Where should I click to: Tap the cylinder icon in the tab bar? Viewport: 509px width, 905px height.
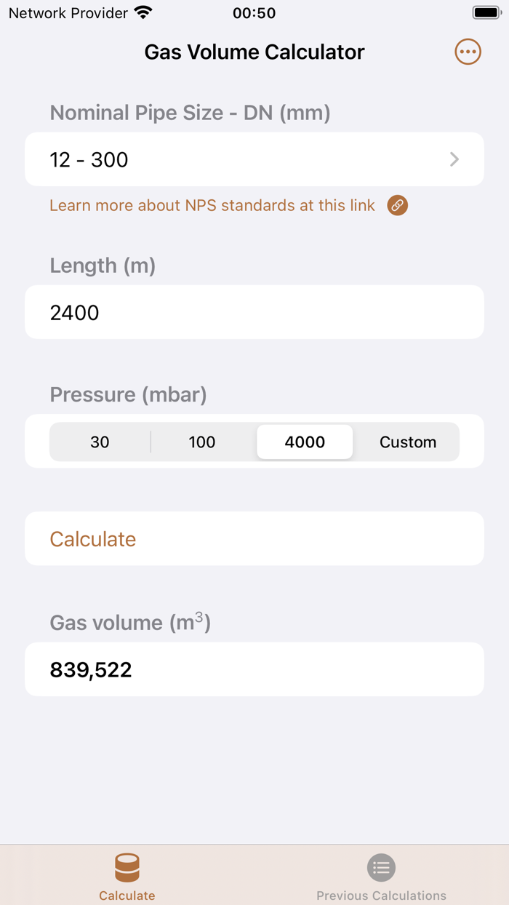(x=127, y=867)
